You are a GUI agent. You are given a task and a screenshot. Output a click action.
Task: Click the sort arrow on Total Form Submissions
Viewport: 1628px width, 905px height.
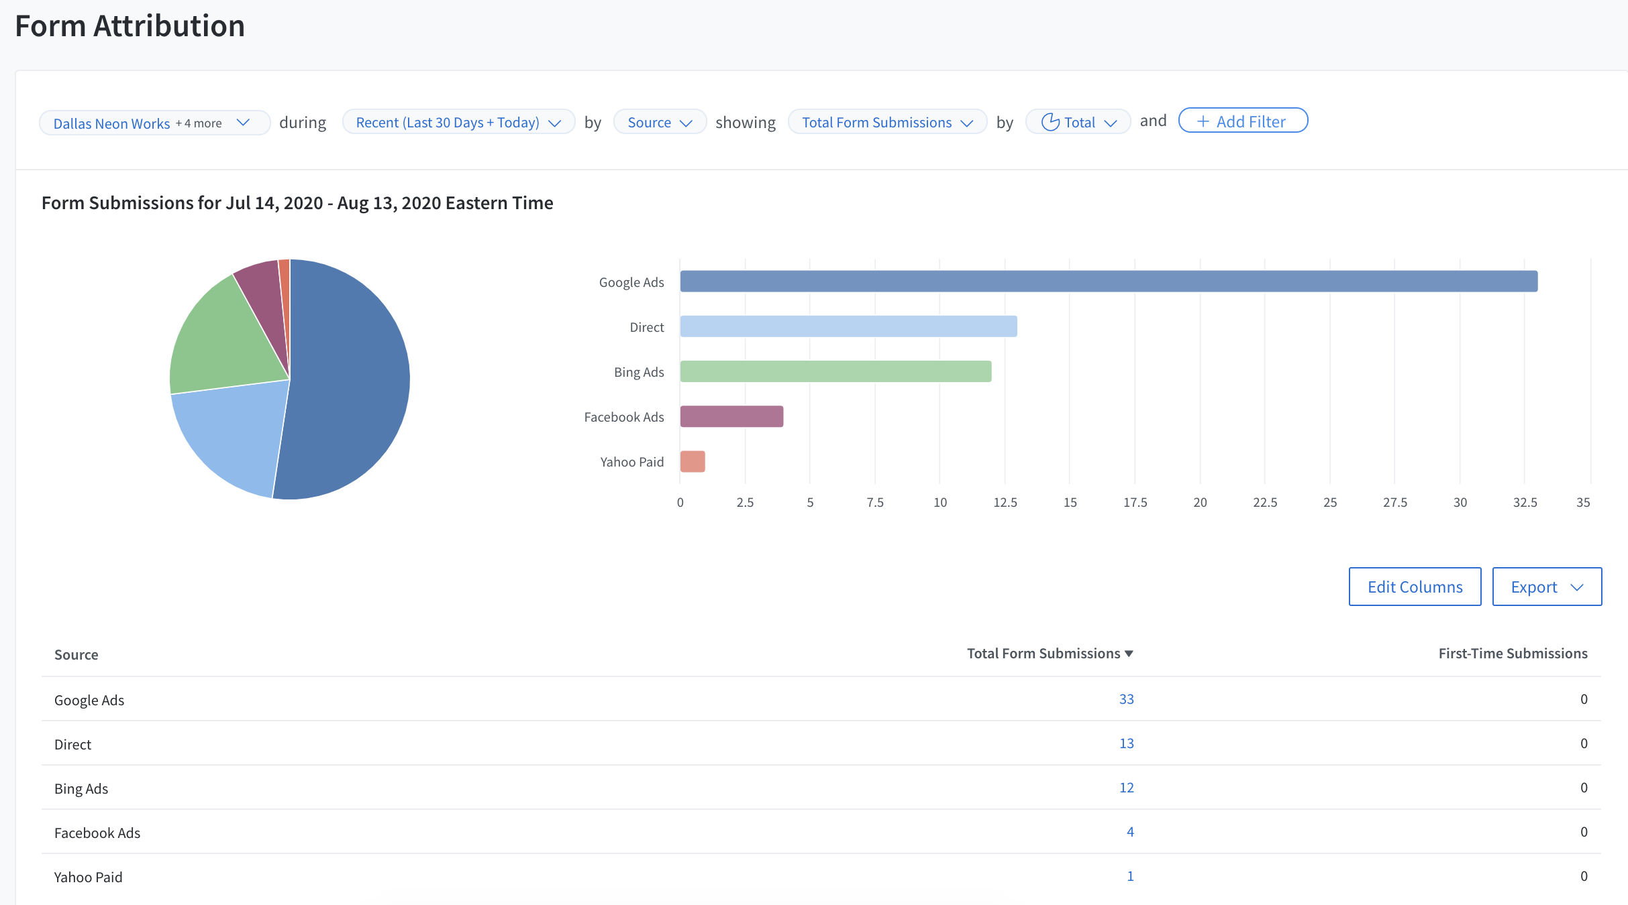[1129, 654]
